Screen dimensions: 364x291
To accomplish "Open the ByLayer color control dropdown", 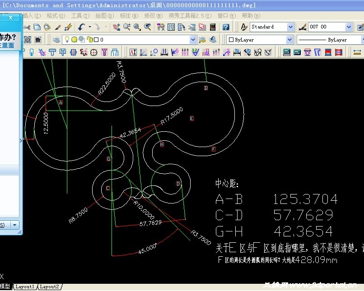I will pyautogui.click(x=289, y=40).
